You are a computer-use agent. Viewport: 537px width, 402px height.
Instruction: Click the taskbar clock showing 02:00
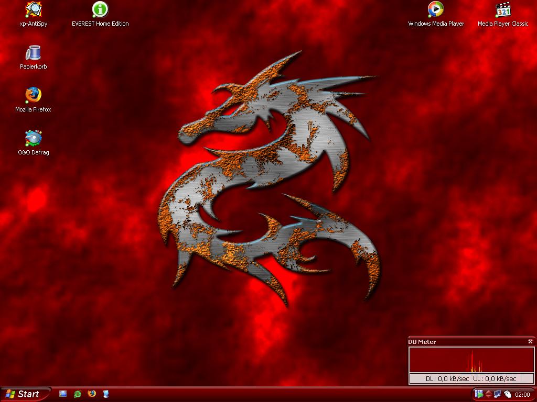pyautogui.click(x=522, y=395)
